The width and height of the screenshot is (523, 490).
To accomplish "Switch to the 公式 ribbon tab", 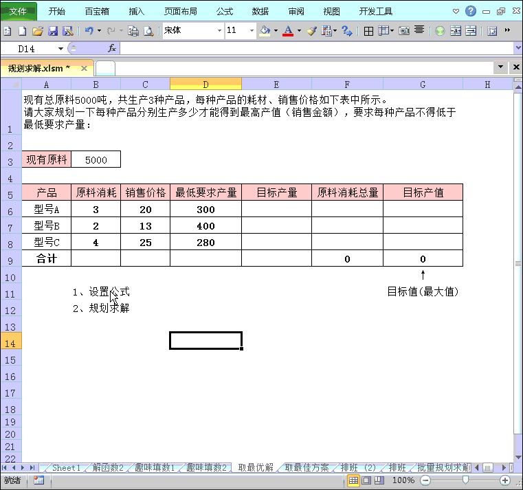I will click(225, 12).
